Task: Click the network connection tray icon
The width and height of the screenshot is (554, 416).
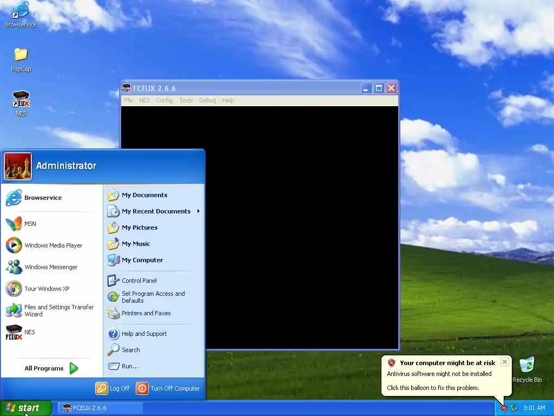Action: 514,408
